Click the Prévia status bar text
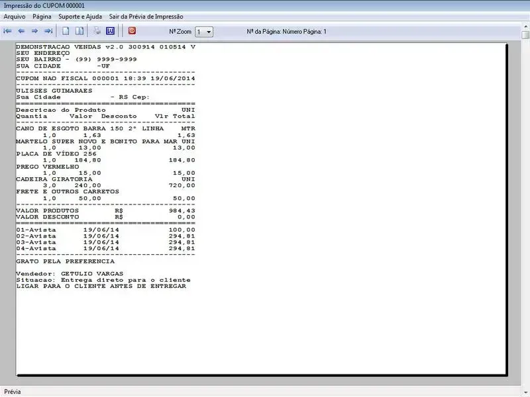530x397 pixels. point(13,391)
